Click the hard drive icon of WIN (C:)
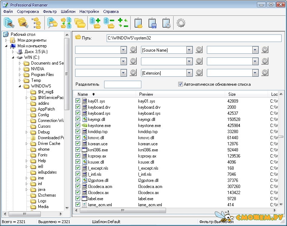287x226 pixels. click(x=20, y=57)
